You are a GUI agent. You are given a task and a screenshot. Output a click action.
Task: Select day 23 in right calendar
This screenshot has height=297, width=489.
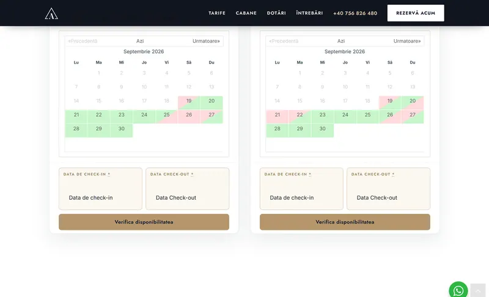[323, 117]
